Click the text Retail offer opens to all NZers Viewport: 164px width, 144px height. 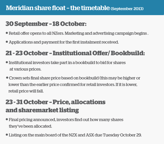tap(36, 34)
